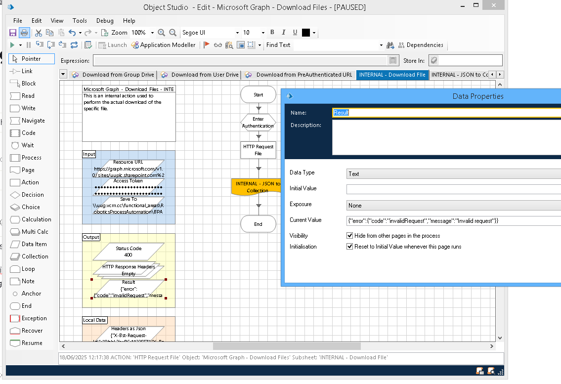Image resolution: width=561 pixels, height=384 pixels.
Task: Click the Dependencies button
Action: 420,45
